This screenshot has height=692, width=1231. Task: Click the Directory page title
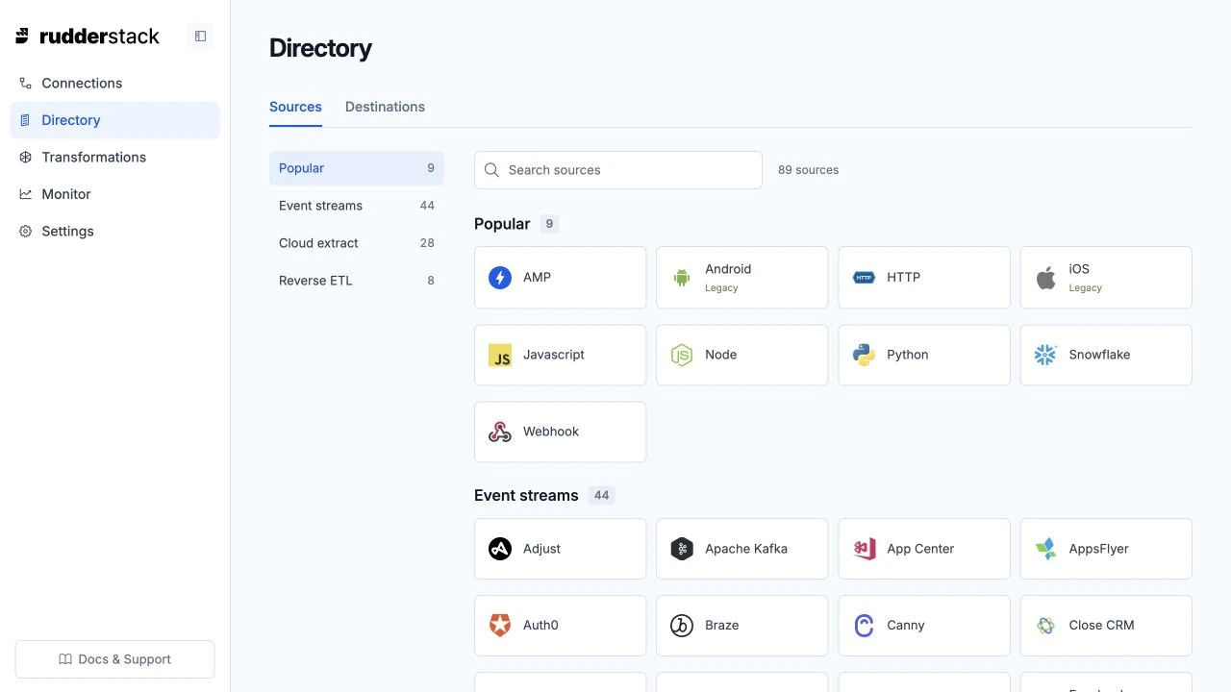click(320, 48)
